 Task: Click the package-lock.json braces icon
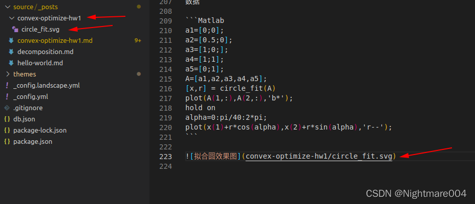[7, 131]
